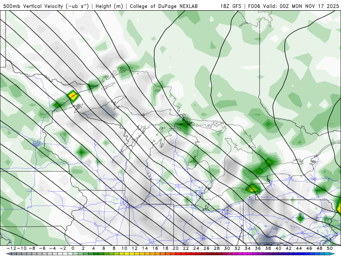Click the '2' color scale label

pos(83,248)
